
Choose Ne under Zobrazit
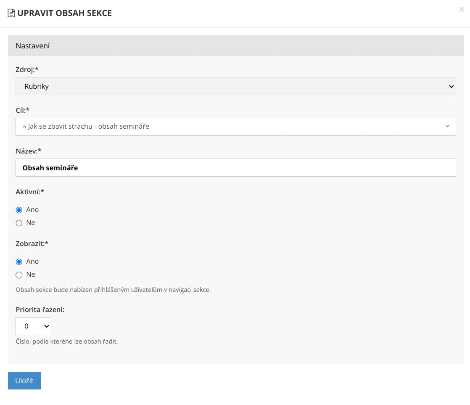point(19,275)
